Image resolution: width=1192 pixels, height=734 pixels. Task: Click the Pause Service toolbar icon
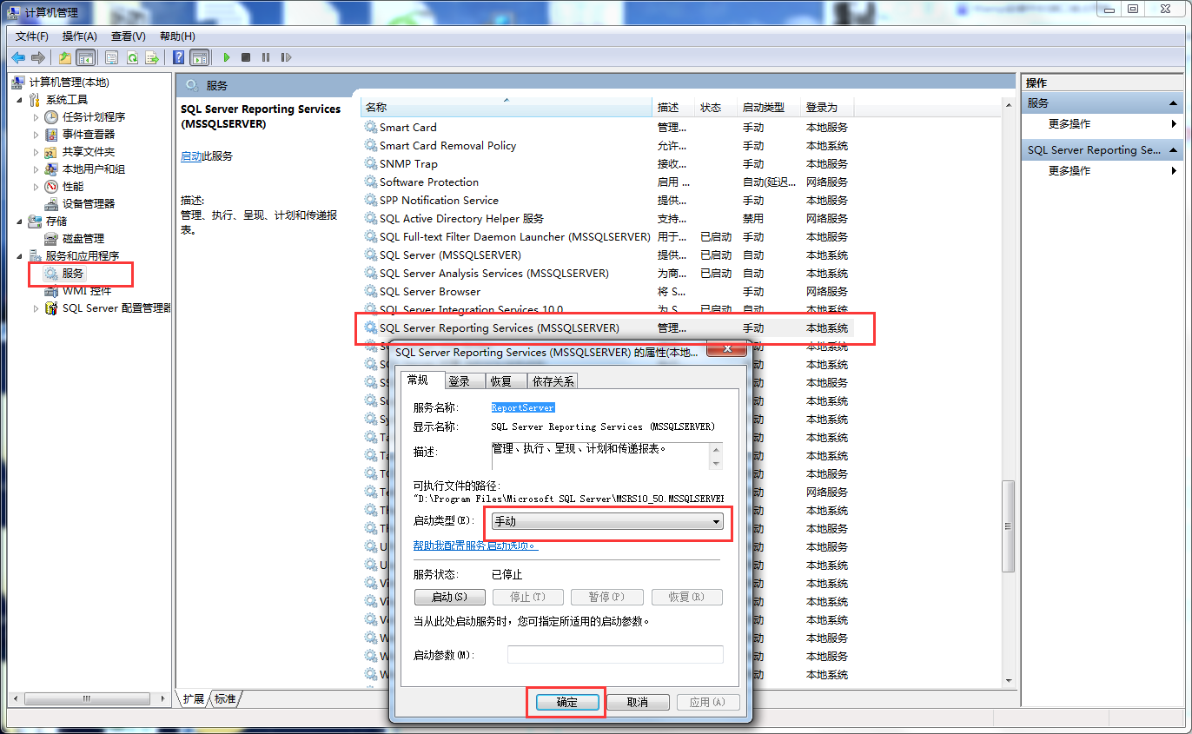pos(266,57)
